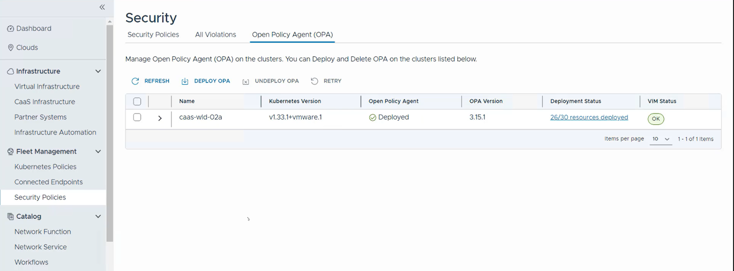The width and height of the screenshot is (734, 271).
Task: Click the Undeploy OPA icon
Action: click(x=246, y=82)
